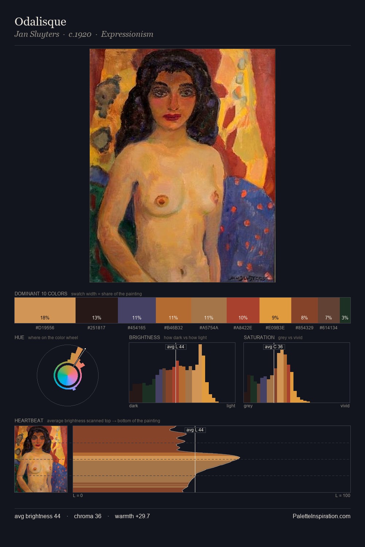Select the 13% dark swatch #251817

point(97,310)
